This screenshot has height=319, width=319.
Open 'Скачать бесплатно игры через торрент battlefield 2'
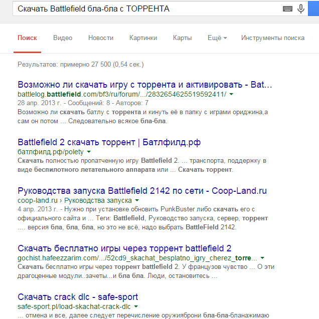click(x=124, y=248)
